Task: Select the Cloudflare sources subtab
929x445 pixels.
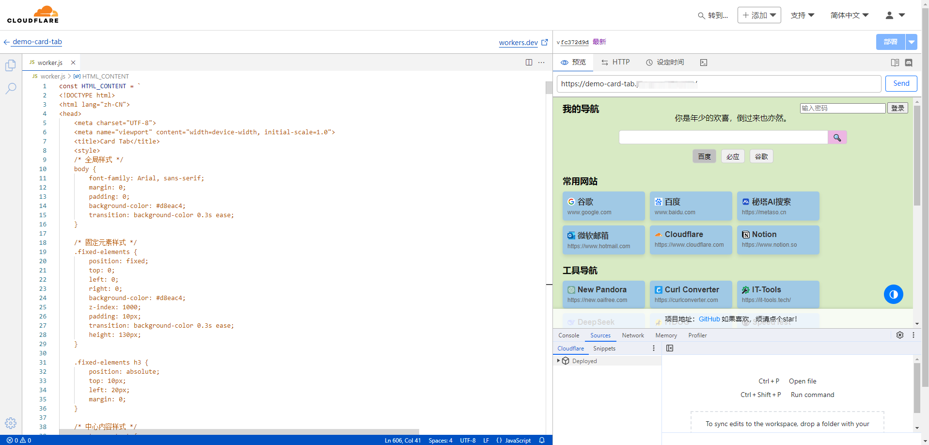Action: pyautogui.click(x=571, y=348)
